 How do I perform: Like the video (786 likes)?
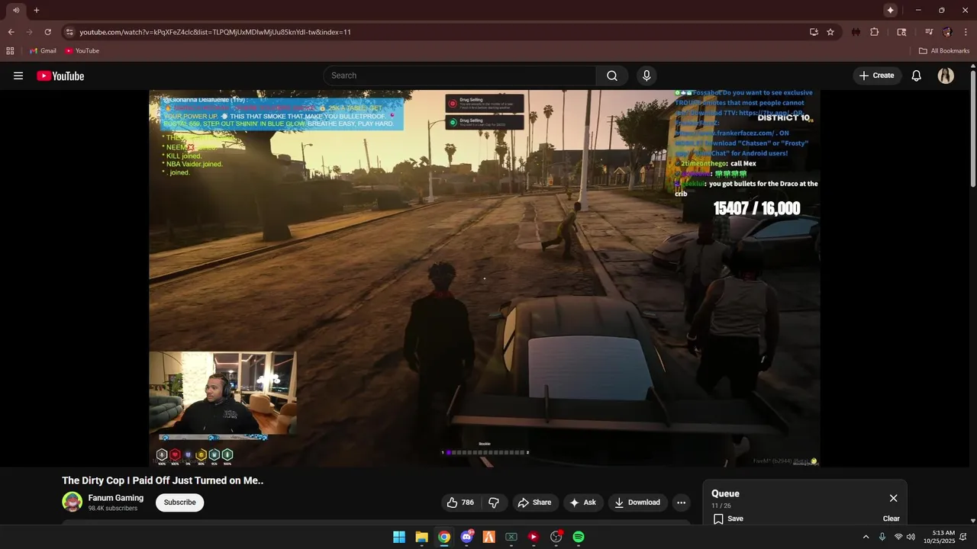point(460,502)
